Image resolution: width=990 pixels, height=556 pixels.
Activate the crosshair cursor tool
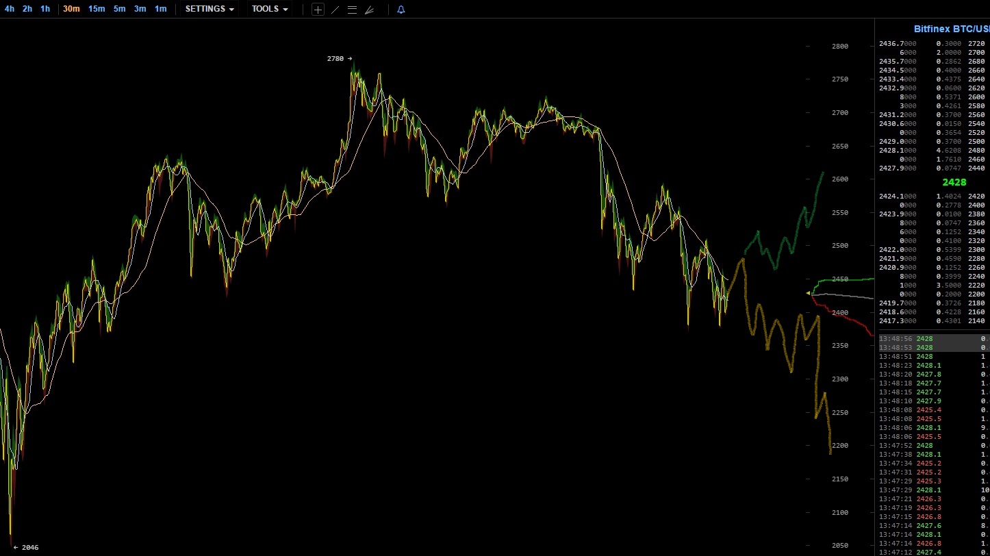(318, 10)
